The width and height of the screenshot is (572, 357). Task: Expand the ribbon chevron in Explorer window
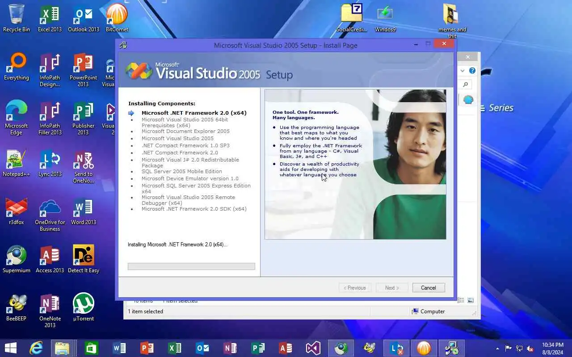tap(463, 71)
